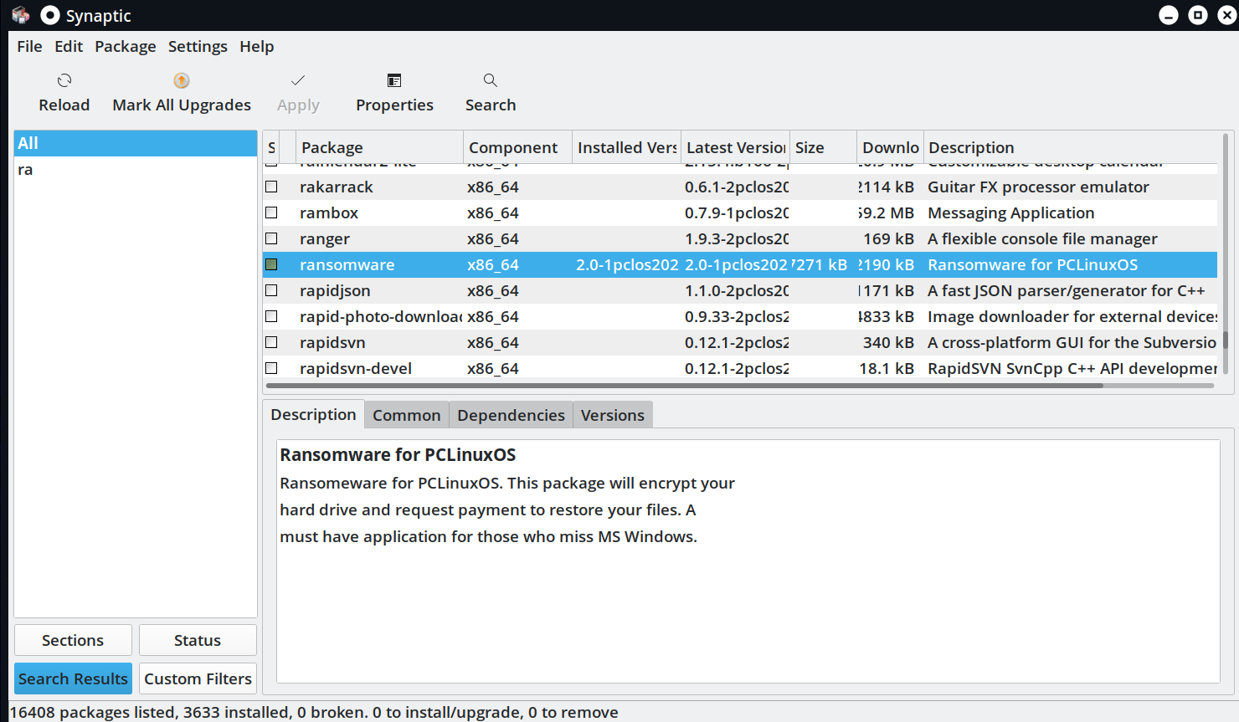Toggle the rapidjson package checkbox
This screenshot has height=722, width=1239.
click(x=271, y=290)
